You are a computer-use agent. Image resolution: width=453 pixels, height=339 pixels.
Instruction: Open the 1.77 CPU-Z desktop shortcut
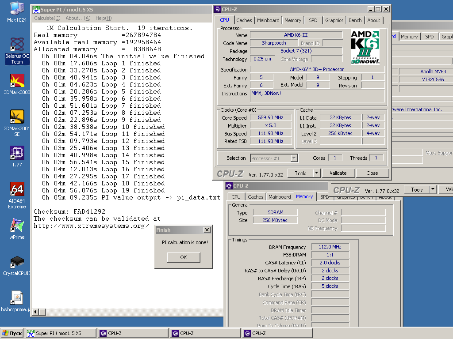click(x=17, y=157)
